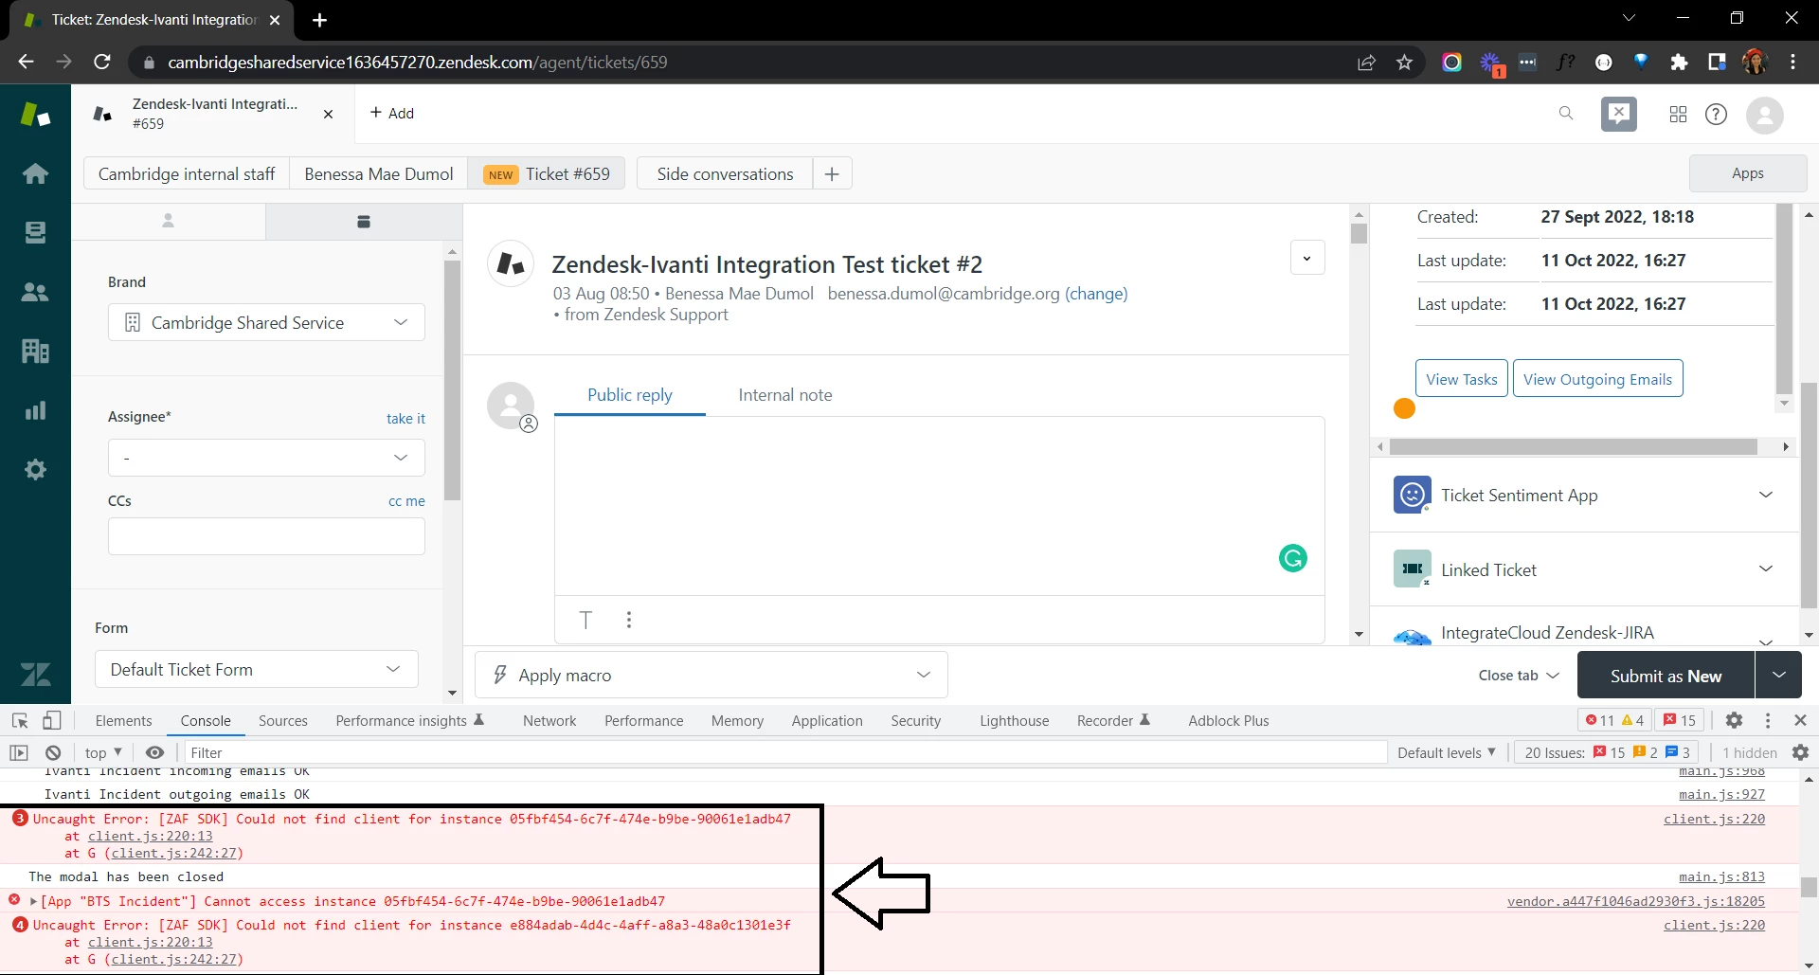Open DevTools settings gear

[1734, 720]
